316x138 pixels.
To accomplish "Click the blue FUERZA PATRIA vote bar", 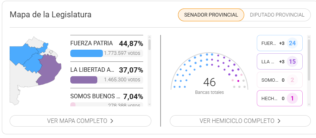I will pyautogui.click(x=87, y=53).
